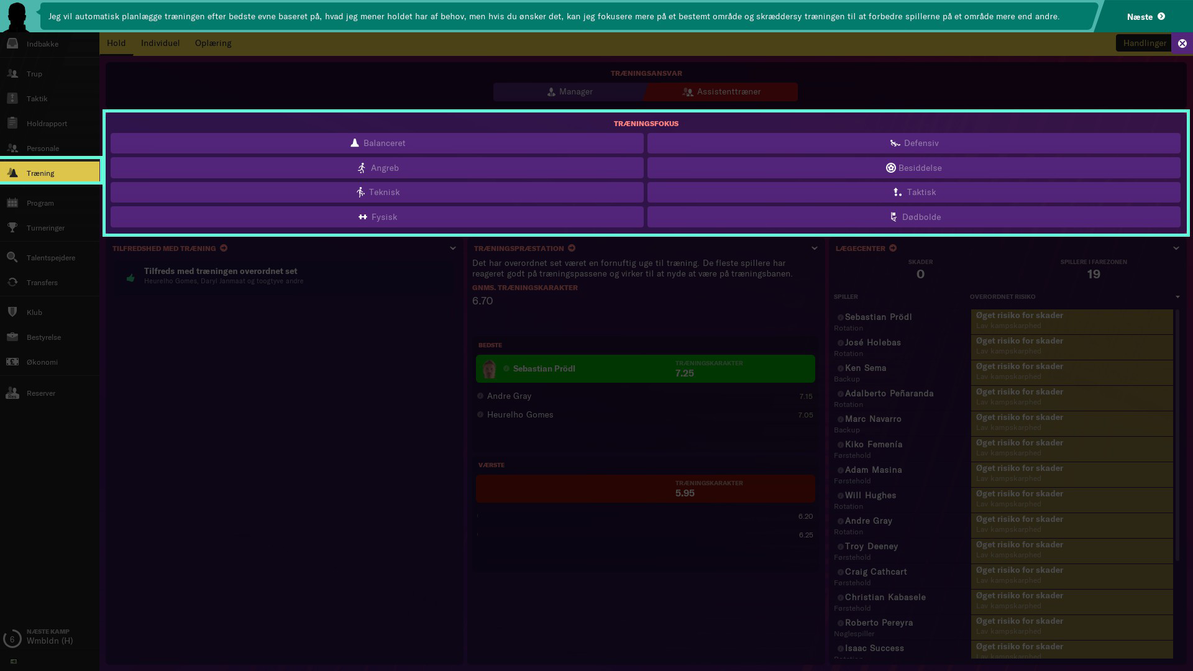Image resolution: width=1193 pixels, height=671 pixels.
Task: Open the Indbakke inbox sidebar icon
Action: [12, 43]
